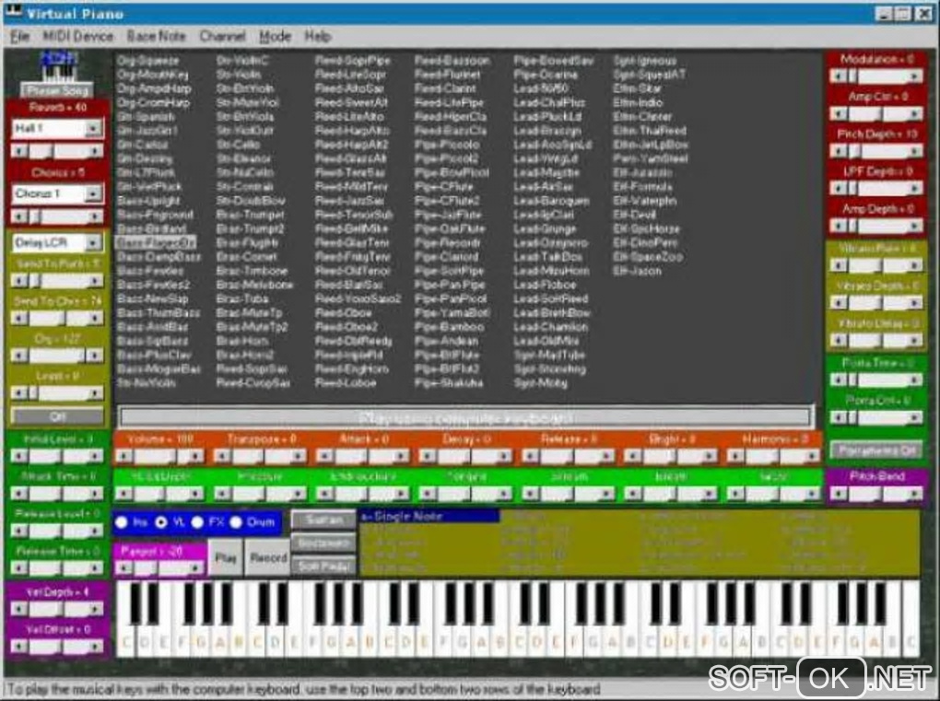The image size is (940, 701).
Task: Click right arrow of Attack scrollbar
Action: (401, 457)
